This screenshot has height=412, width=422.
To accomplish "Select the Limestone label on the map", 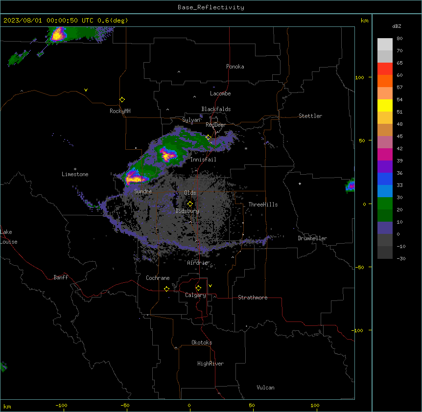I will [75, 174].
